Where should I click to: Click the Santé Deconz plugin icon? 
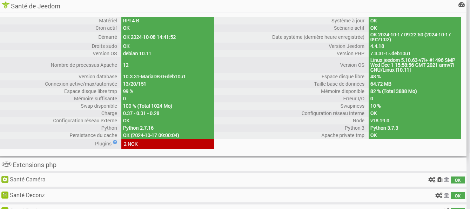[x=5, y=195]
